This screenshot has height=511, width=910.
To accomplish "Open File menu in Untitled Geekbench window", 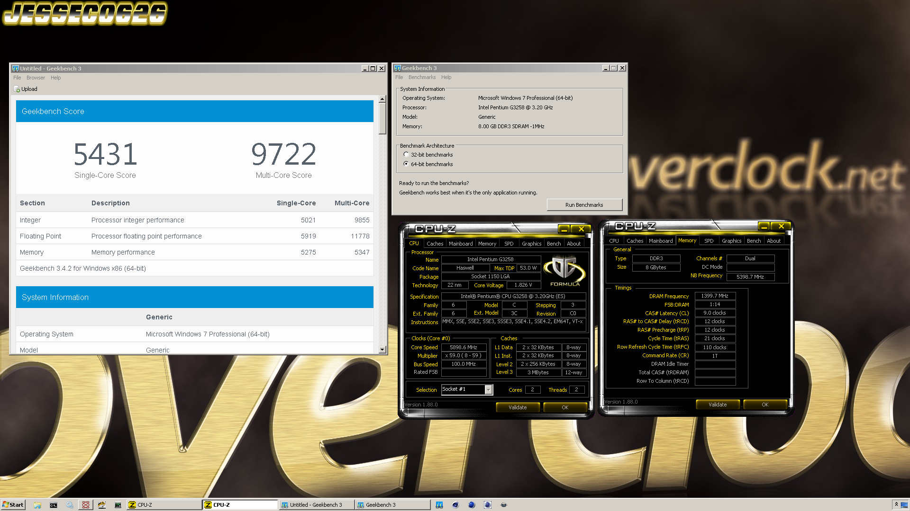I will (17, 78).
